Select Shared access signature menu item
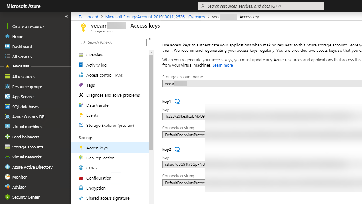362x204 pixels. (110, 198)
